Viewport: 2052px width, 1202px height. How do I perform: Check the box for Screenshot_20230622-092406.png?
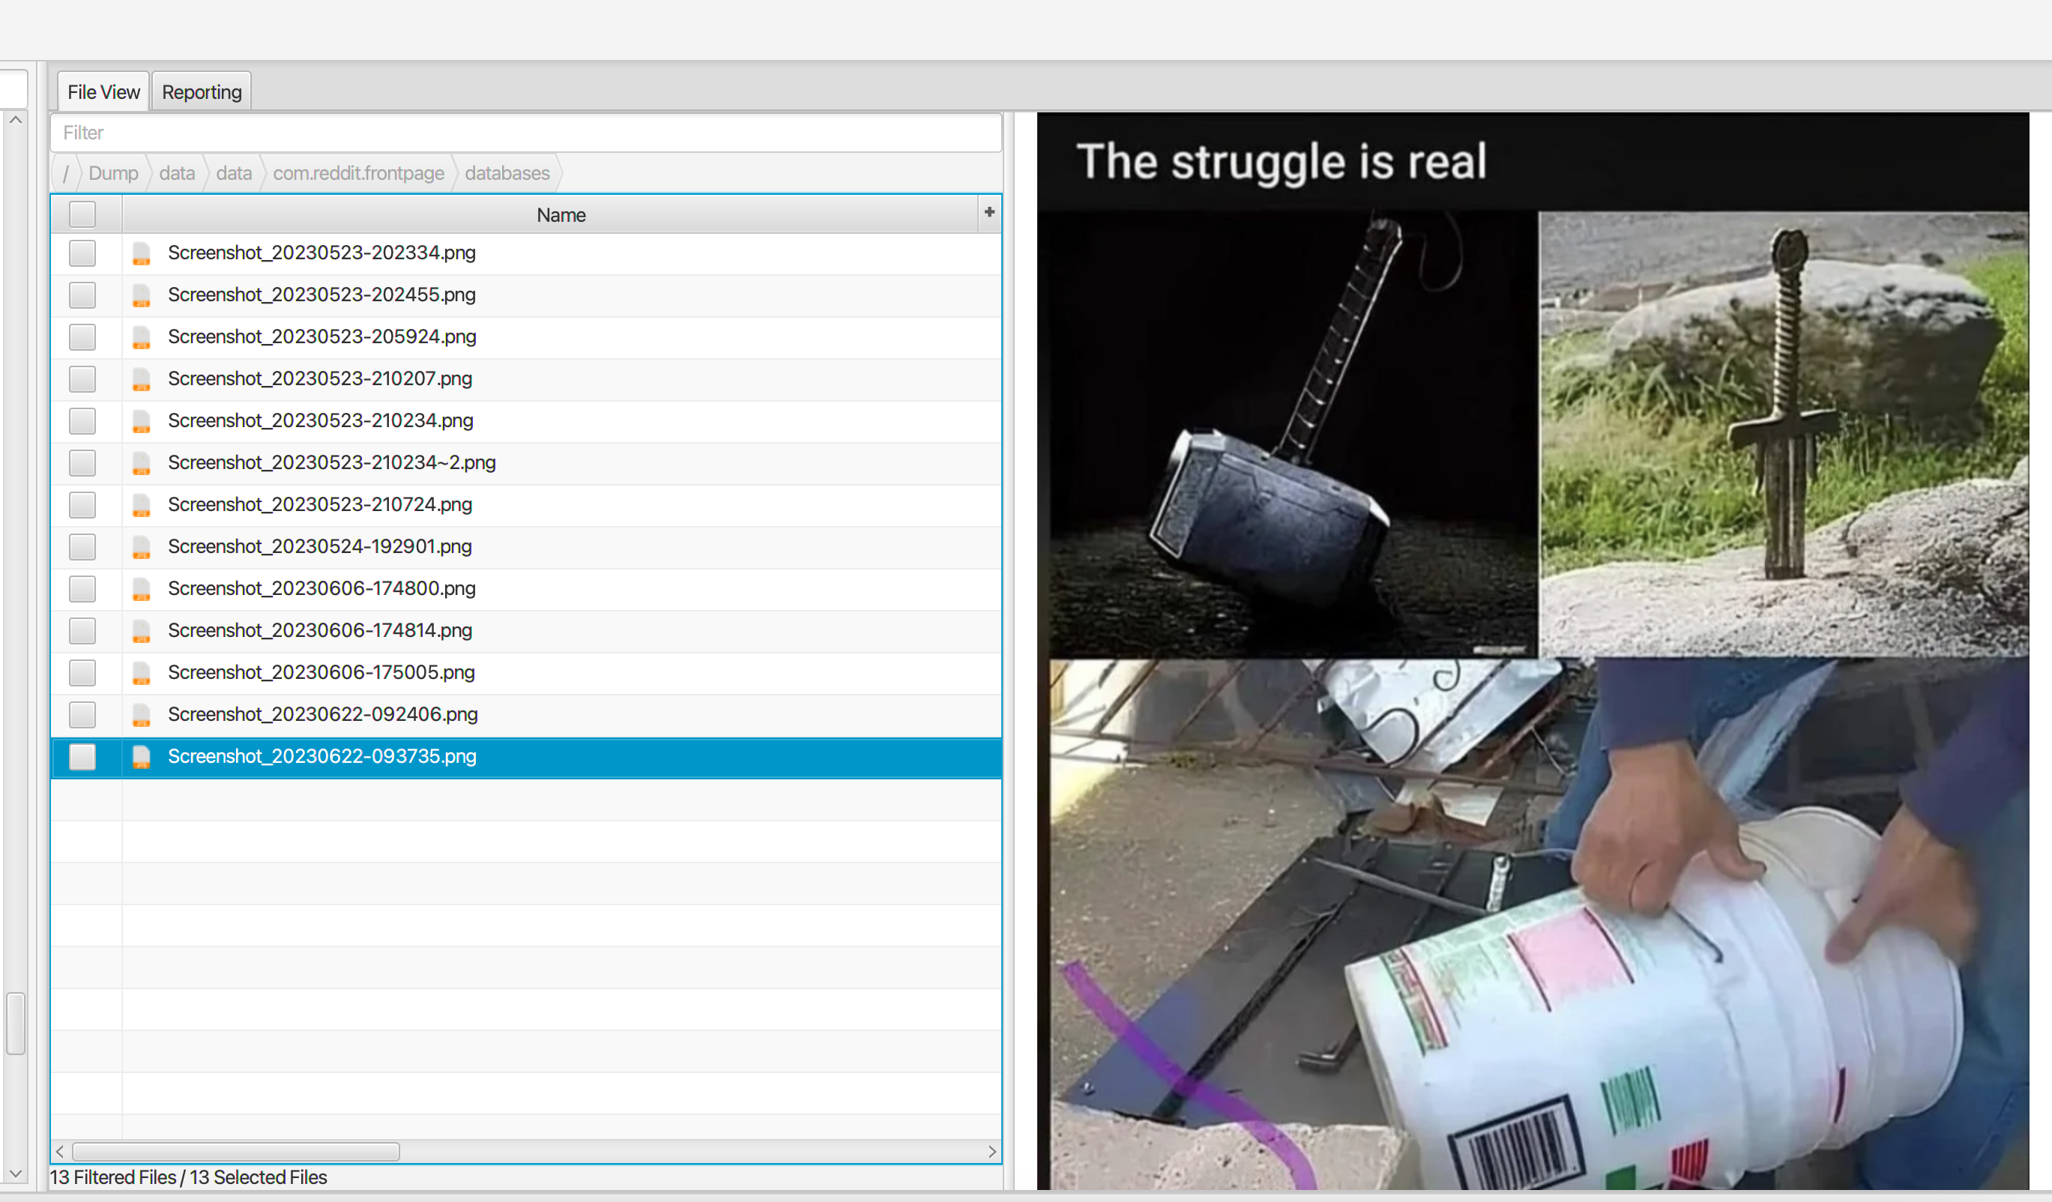[x=82, y=714]
